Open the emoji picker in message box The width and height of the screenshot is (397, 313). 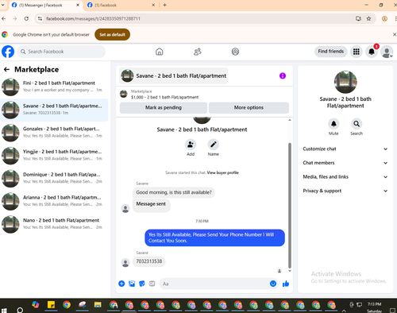click(273, 284)
